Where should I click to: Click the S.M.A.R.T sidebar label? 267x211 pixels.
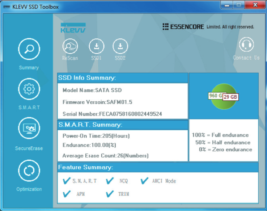tap(29, 108)
